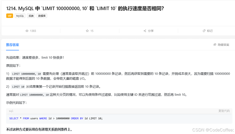Click the text 示例代码如下：
The image size is (235, 134).
tap(16, 103)
